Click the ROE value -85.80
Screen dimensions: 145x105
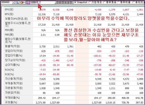(x=56, y=74)
